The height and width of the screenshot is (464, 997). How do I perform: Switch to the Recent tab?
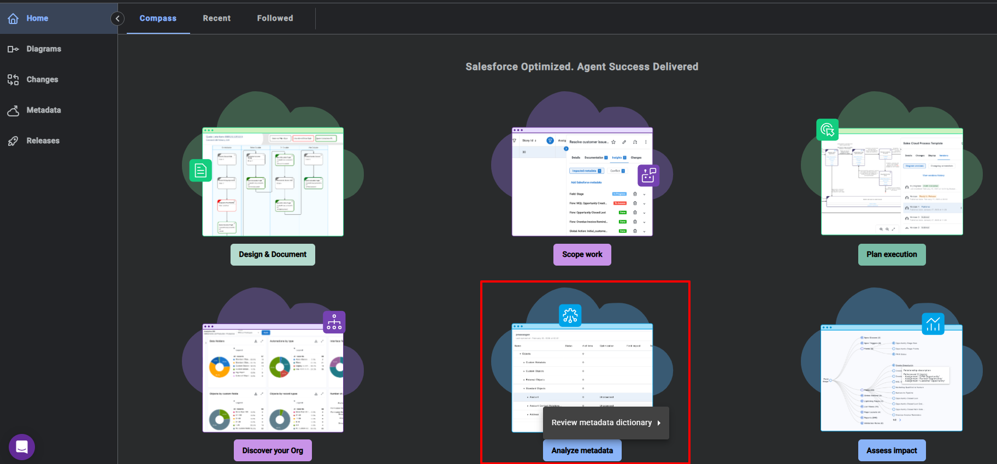(x=217, y=19)
